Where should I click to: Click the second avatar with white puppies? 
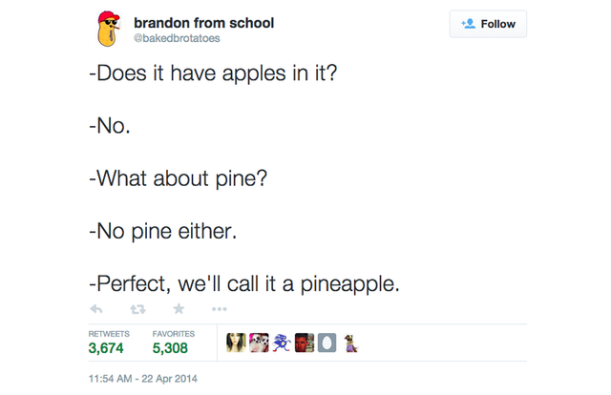coord(259,342)
